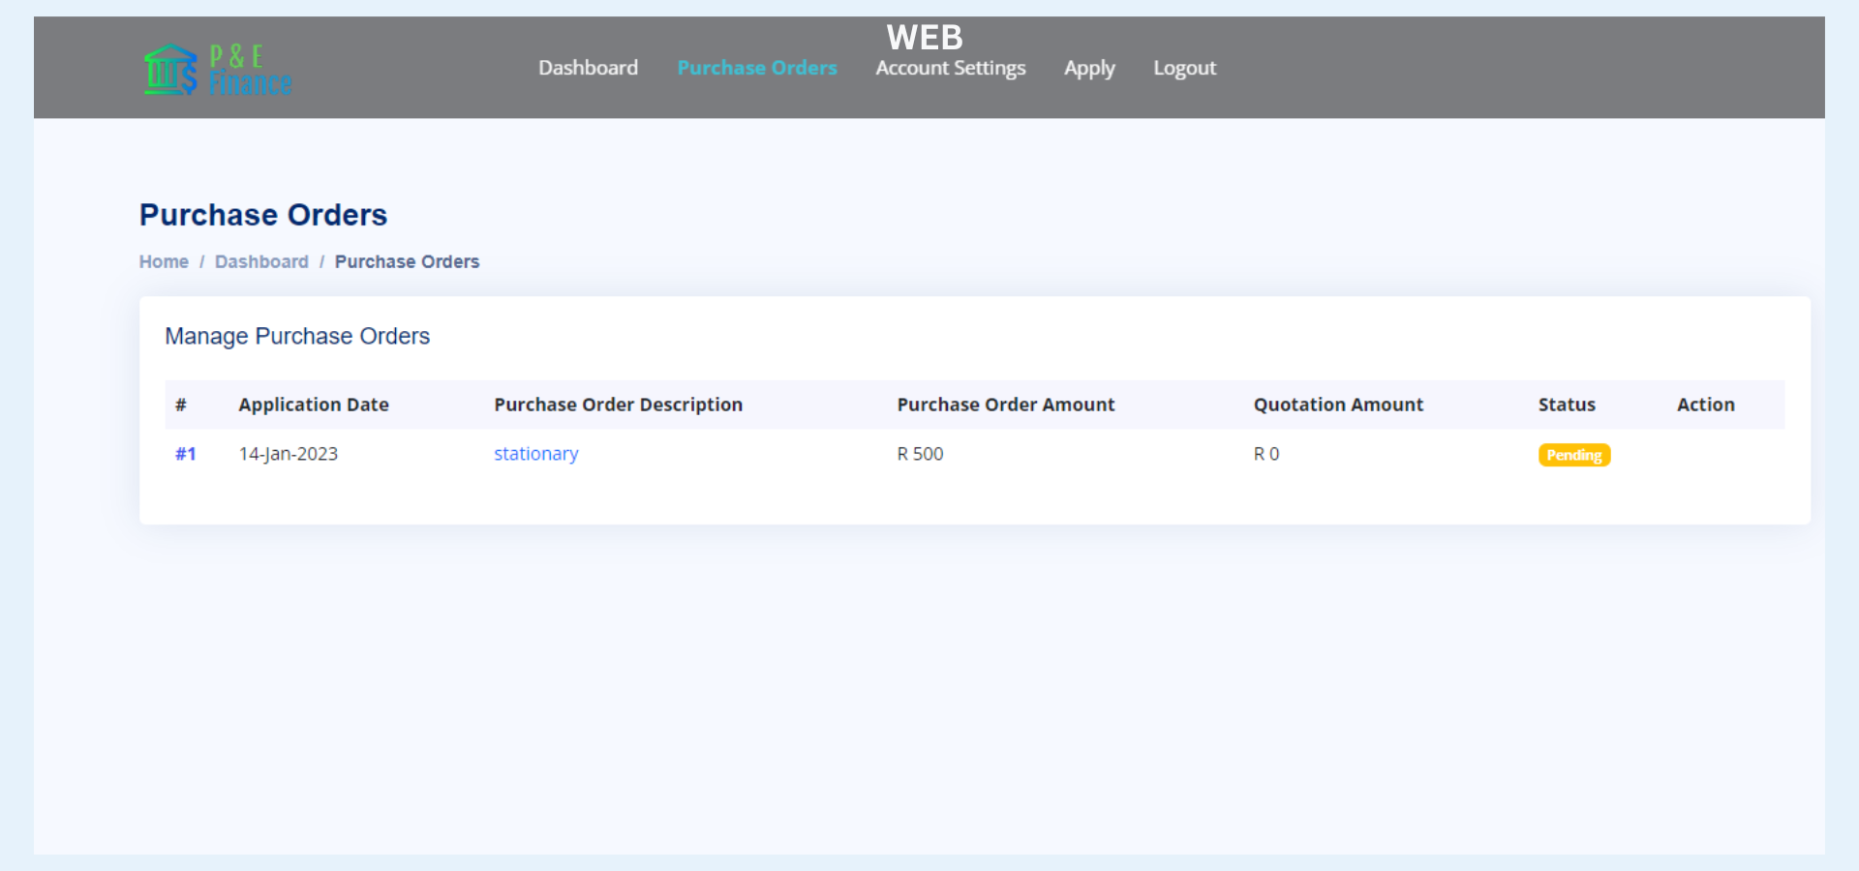The image size is (1859, 871).
Task: Click the Dashboard breadcrumb link
Action: [261, 261]
